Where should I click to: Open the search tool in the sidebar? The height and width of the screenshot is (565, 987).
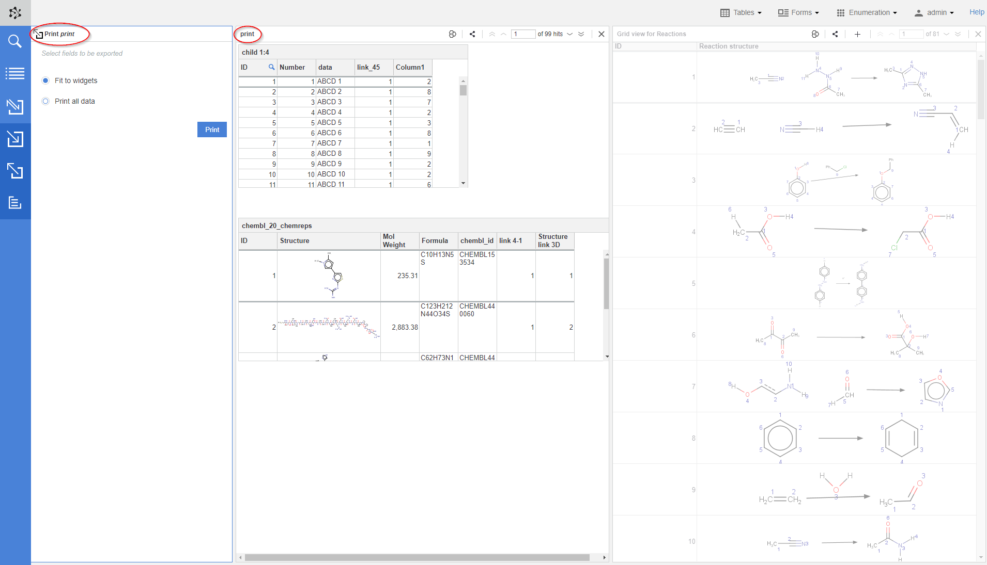15,41
